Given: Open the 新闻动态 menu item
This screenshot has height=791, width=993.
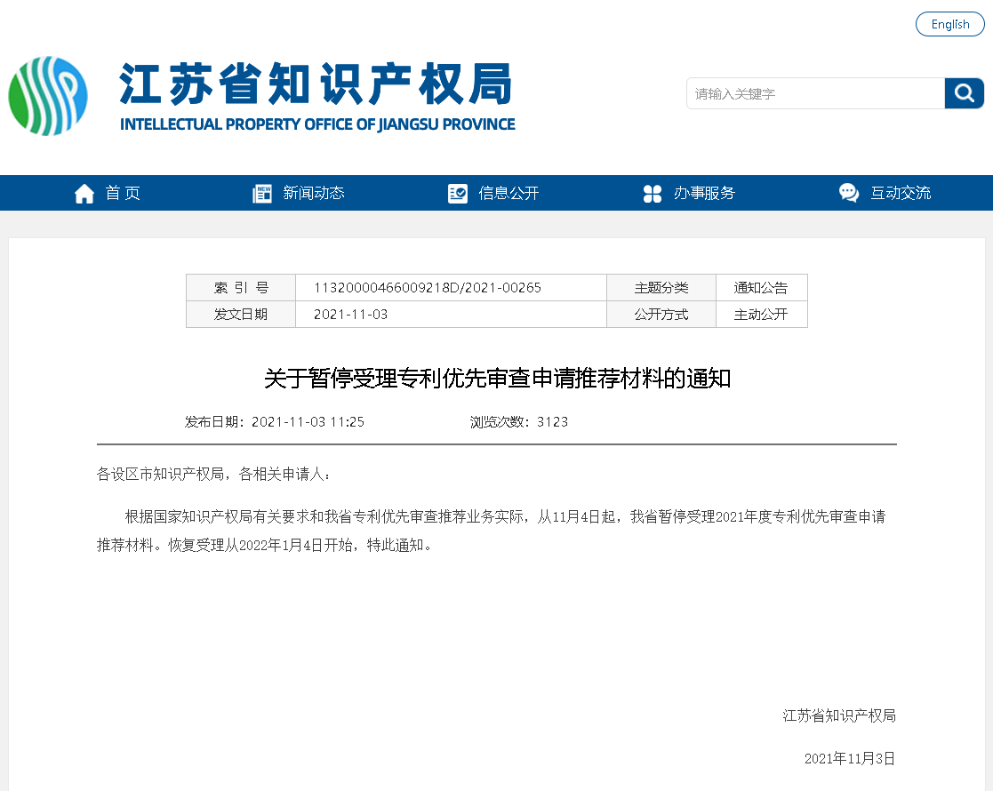Looking at the screenshot, I should coord(314,193).
